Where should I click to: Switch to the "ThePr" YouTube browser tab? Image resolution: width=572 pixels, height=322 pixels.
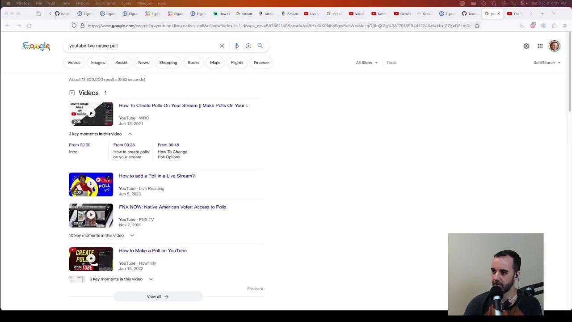515,14
